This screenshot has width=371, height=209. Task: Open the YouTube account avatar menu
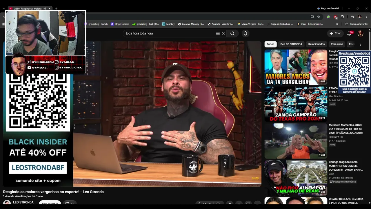(x=360, y=33)
